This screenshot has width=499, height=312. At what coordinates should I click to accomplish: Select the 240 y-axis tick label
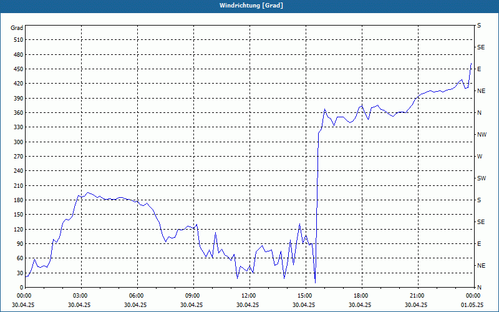tap(19, 170)
